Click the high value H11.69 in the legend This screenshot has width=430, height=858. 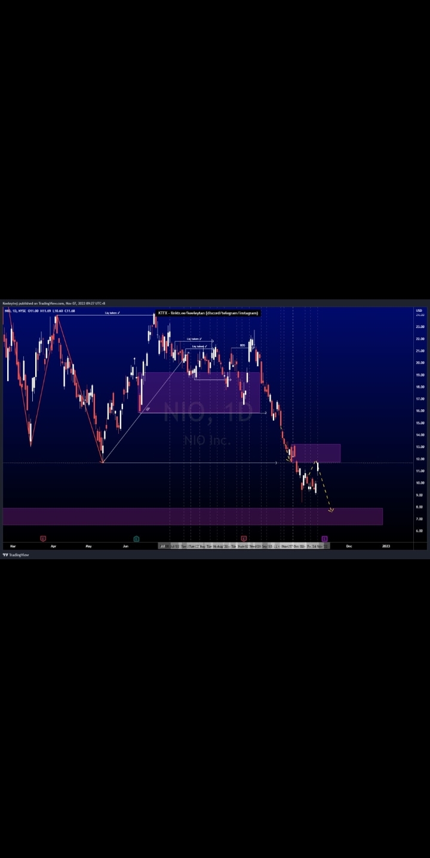(45, 311)
